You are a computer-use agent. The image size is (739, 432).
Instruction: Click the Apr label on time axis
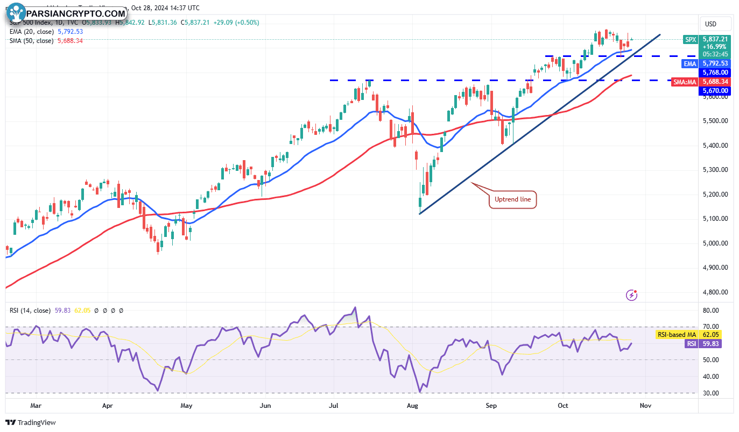pyautogui.click(x=108, y=406)
